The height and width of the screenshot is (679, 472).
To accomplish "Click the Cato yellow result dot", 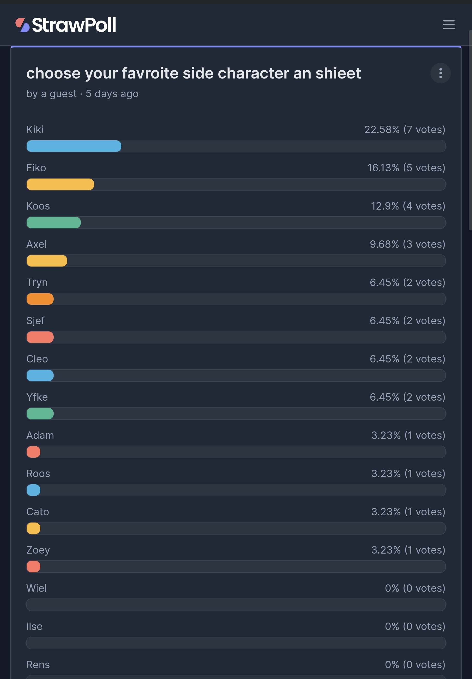I will click(x=33, y=528).
